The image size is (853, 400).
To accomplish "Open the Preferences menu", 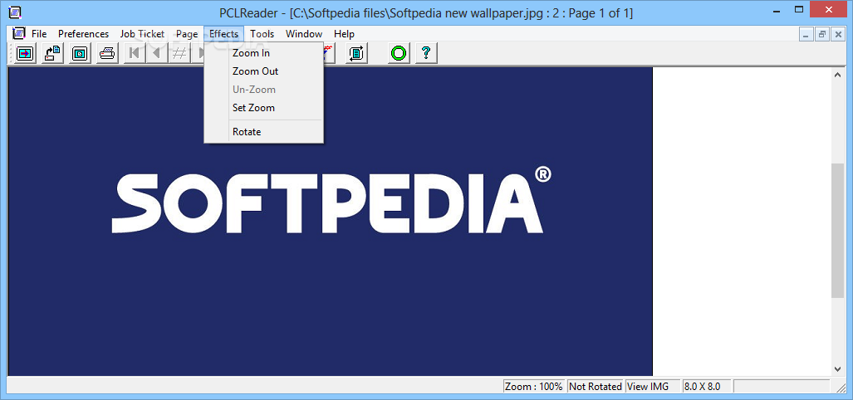I will click(x=83, y=34).
